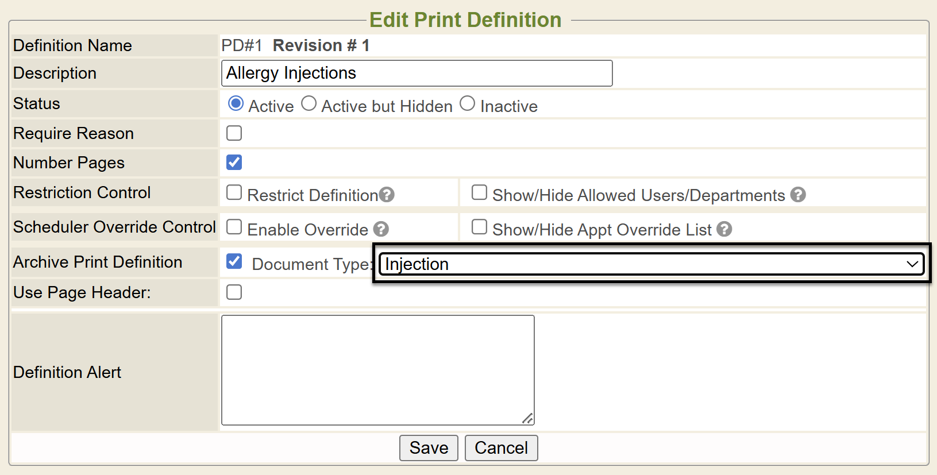Click help icon beside Show/Hide Allowed Users/Departments

(x=798, y=195)
